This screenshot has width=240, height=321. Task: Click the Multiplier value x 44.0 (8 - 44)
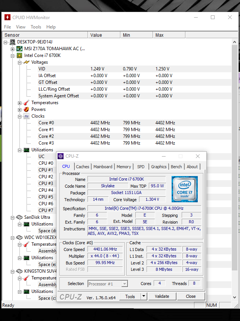pos(105,256)
